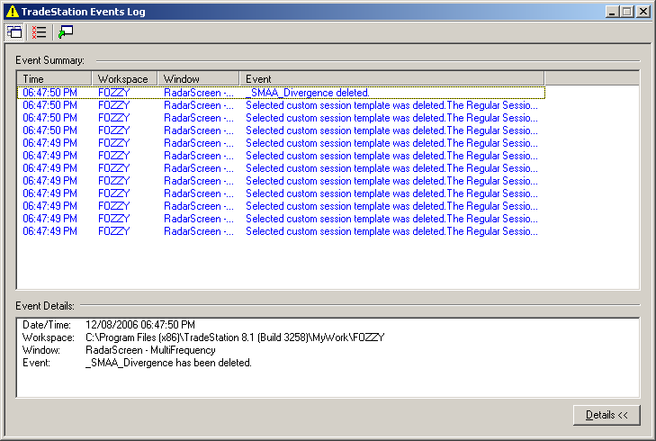Toggle the overlapping-windows toolbar icon
656x441 pixels.
(14, 32)
